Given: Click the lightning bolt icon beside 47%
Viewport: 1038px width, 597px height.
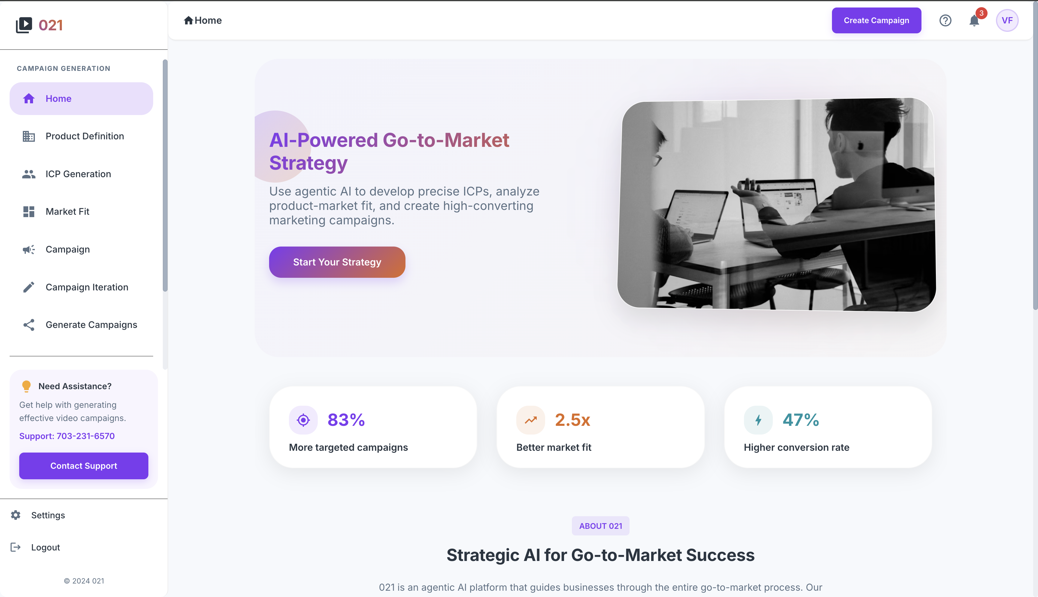Looking at the screenshot, I should [x=758, y=420].
